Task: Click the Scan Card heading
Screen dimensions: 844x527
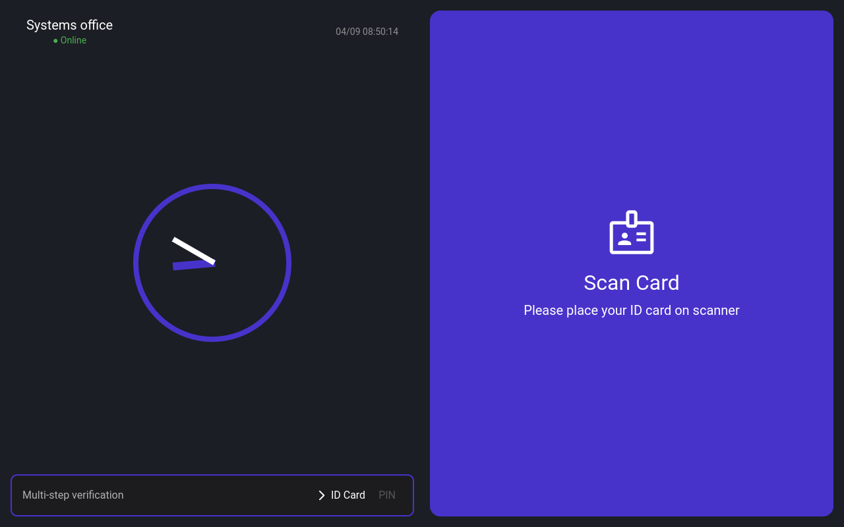Action: coord(631,283)
